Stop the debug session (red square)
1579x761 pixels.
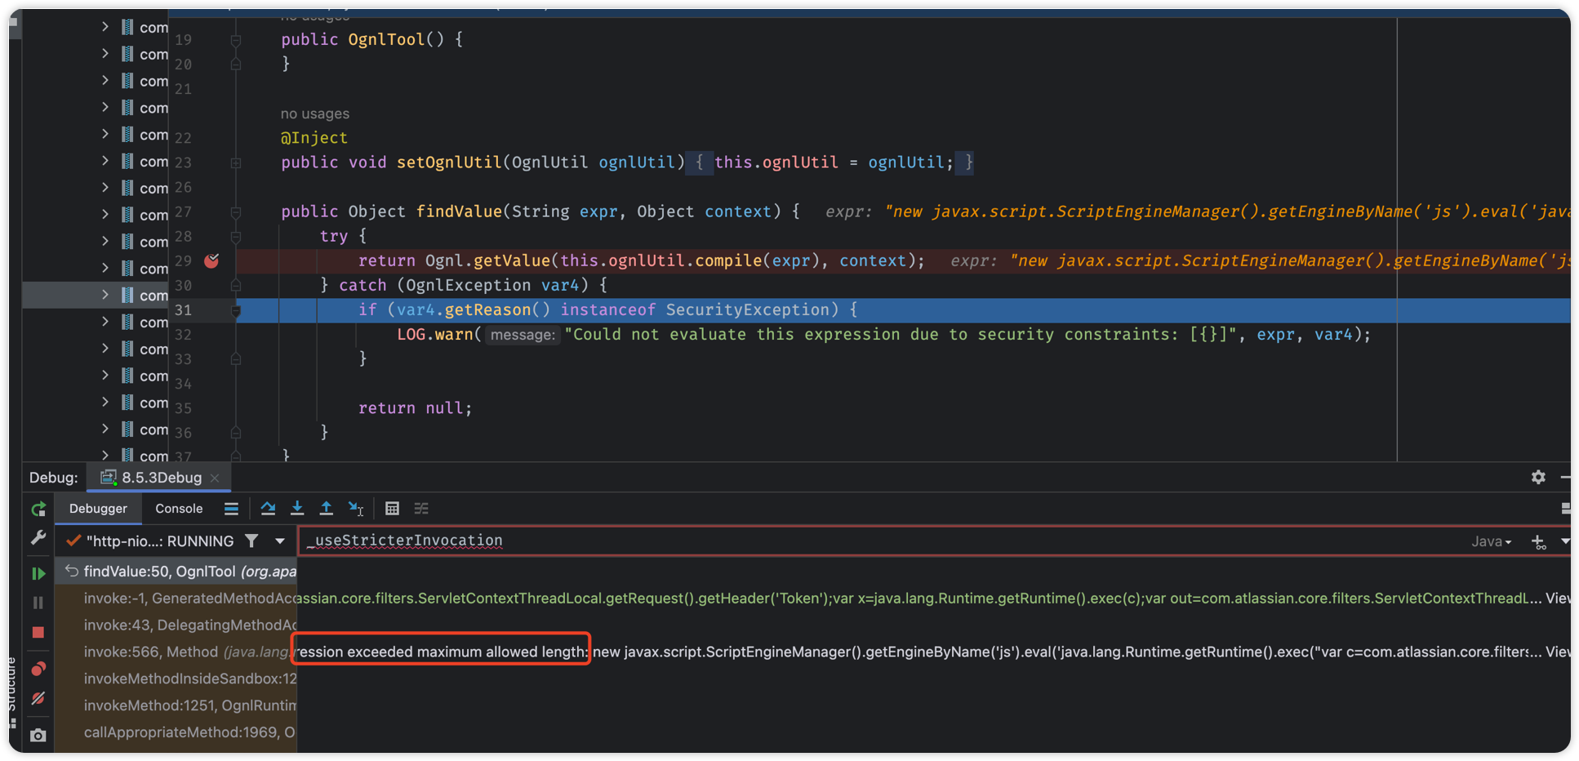point(38,633)
